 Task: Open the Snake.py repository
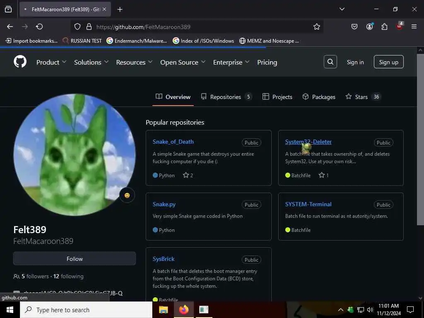[164, 204]
